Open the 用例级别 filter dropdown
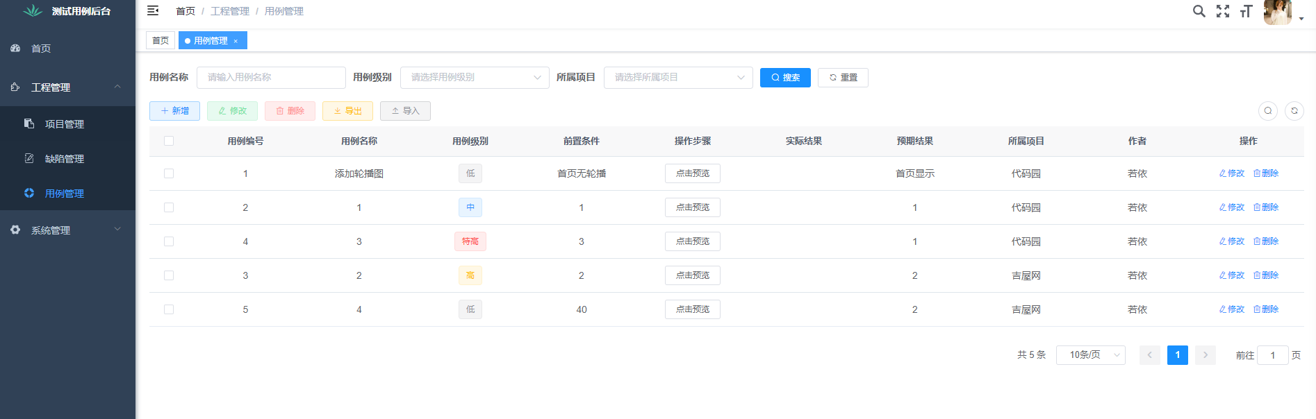 pos(475,78)
